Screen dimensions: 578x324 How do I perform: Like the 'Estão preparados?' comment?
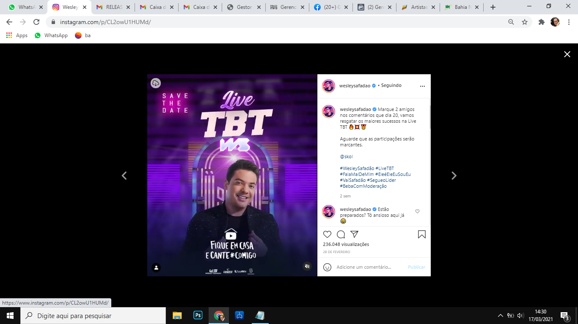(417, 211)
